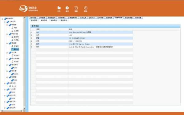
Task: Click the tree panel scroll-up arrow
Action: coord(24,18)
